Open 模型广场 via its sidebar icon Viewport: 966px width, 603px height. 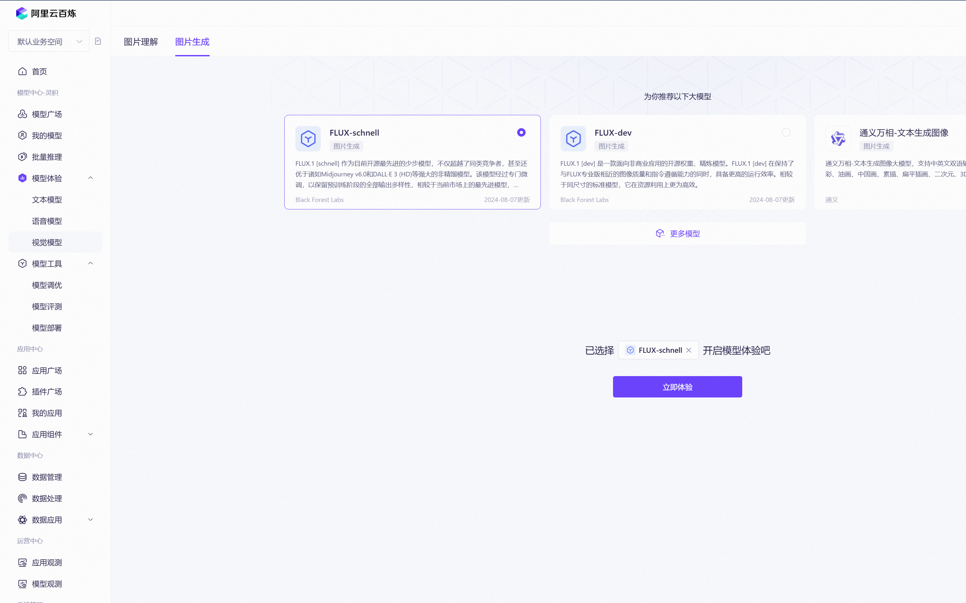click(x=22, y=114)
